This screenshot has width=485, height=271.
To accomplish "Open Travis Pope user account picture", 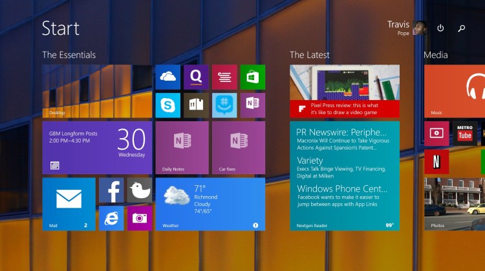I will (420, 28).
